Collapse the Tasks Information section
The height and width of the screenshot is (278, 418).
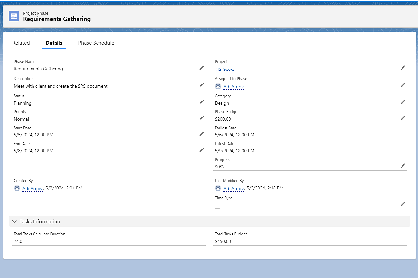(14, 222)
